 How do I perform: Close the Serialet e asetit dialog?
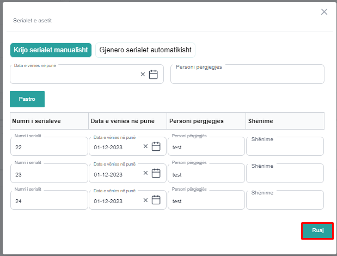tap(324, 12)
